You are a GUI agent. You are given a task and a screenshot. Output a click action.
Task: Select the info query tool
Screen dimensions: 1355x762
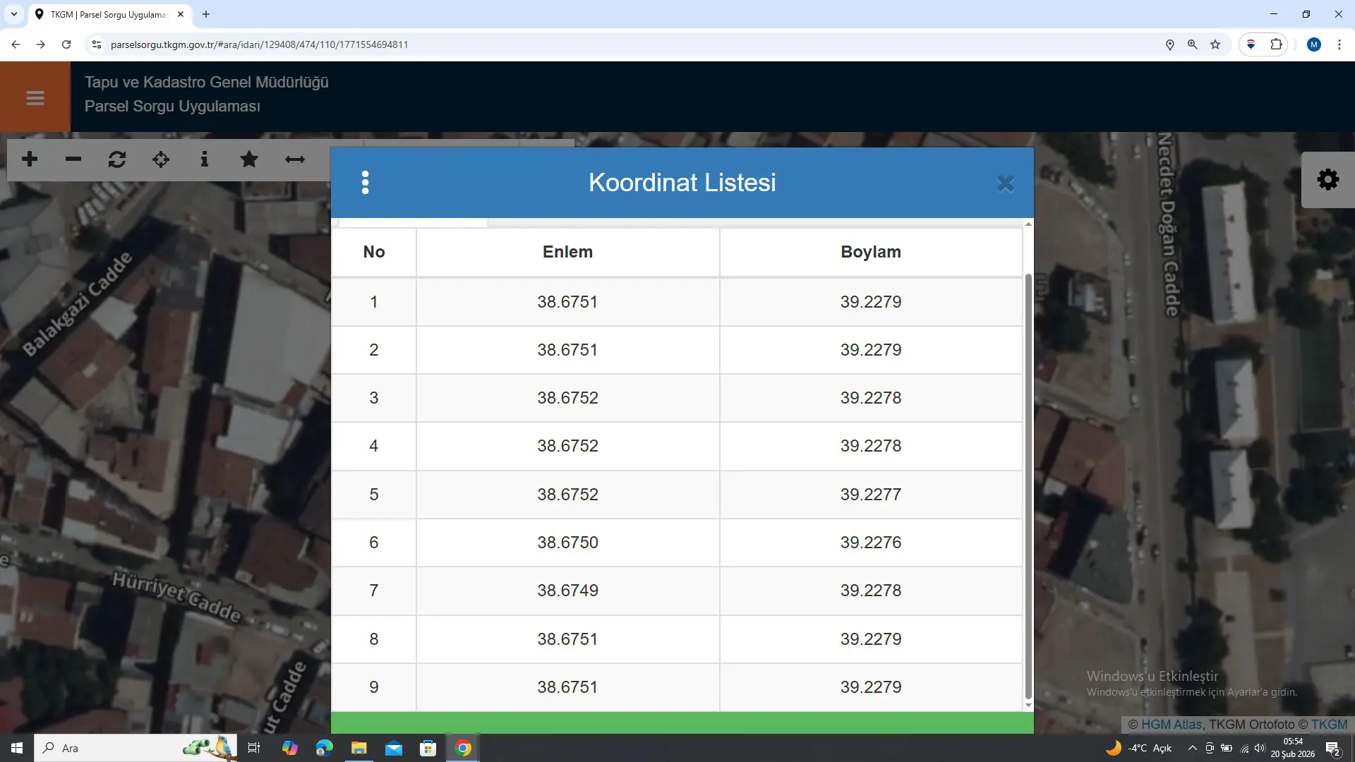(x=205, y=159)
